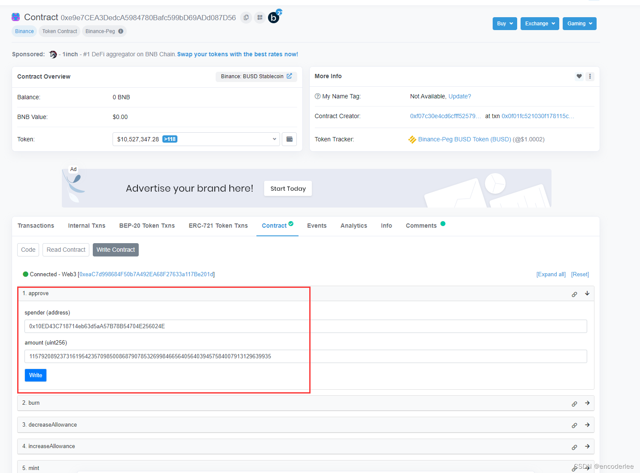
Task: Open the Blockscan chat b icon
Action: click(274, 17)
